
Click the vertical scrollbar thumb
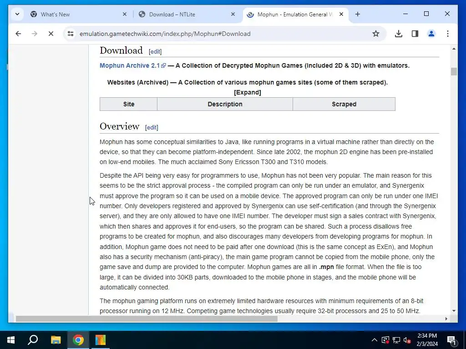pyautogui.click(x=454, y=71)
